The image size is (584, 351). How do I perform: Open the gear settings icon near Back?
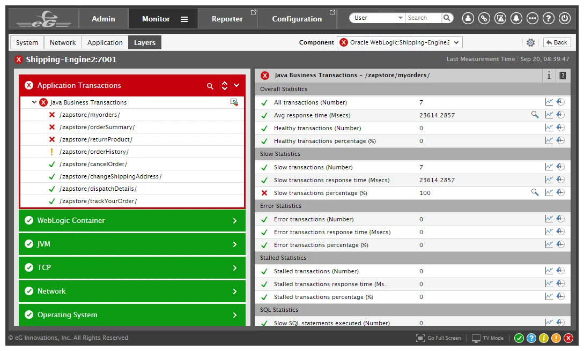click(x=530, y=42)
